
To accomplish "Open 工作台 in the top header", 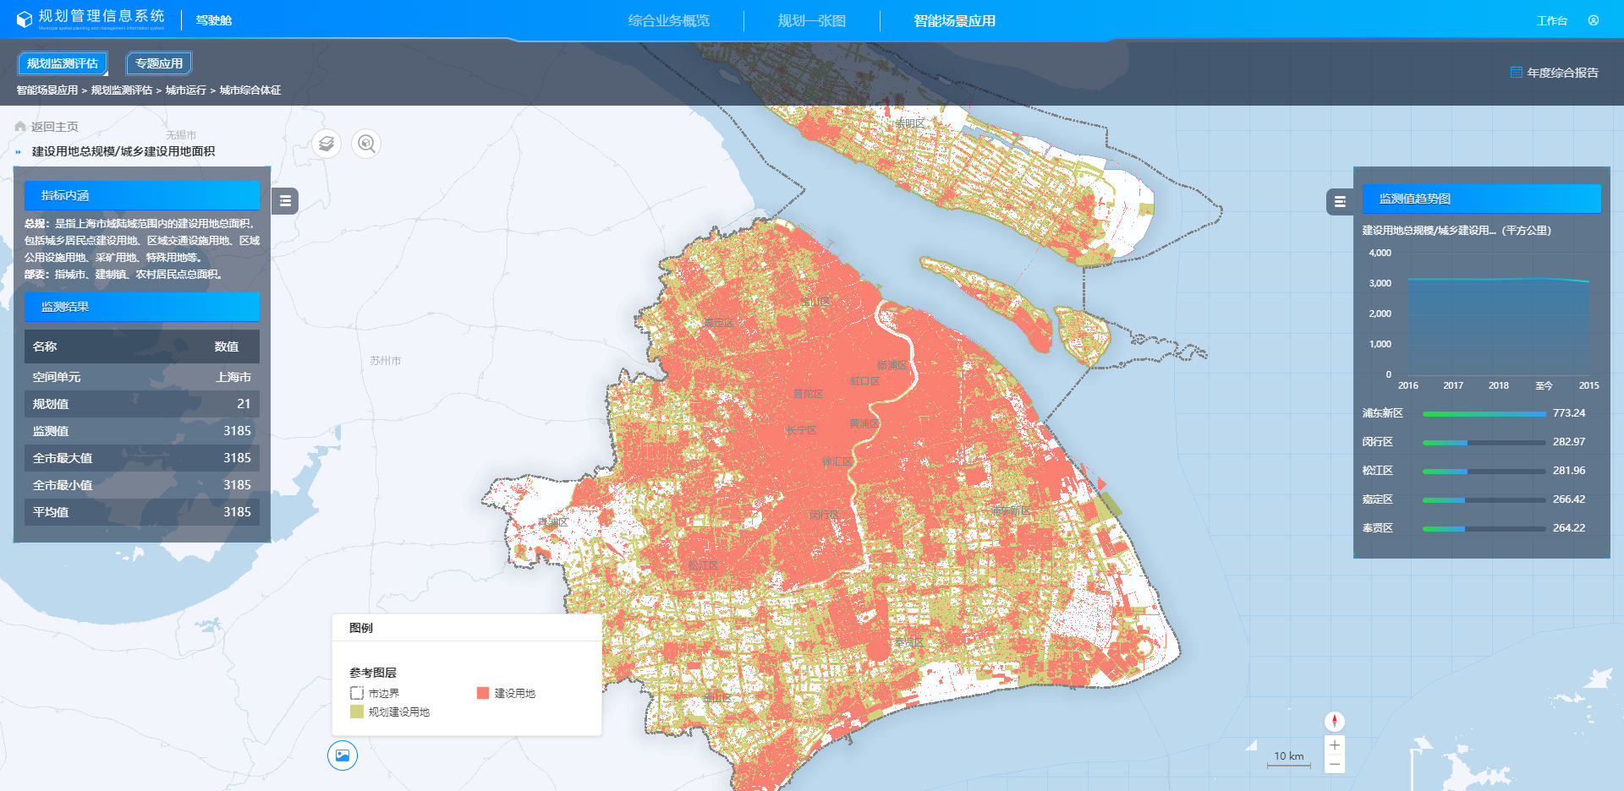I will (1551, 21).
